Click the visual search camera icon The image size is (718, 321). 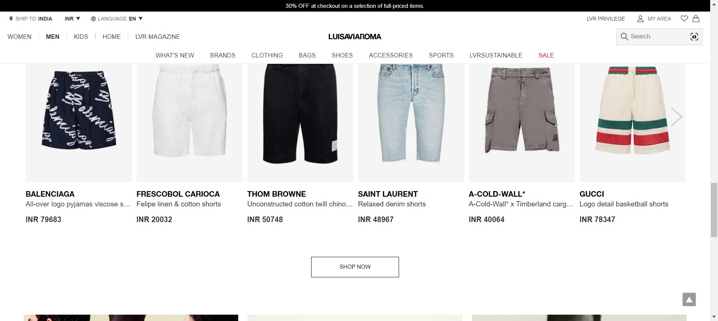694,37
